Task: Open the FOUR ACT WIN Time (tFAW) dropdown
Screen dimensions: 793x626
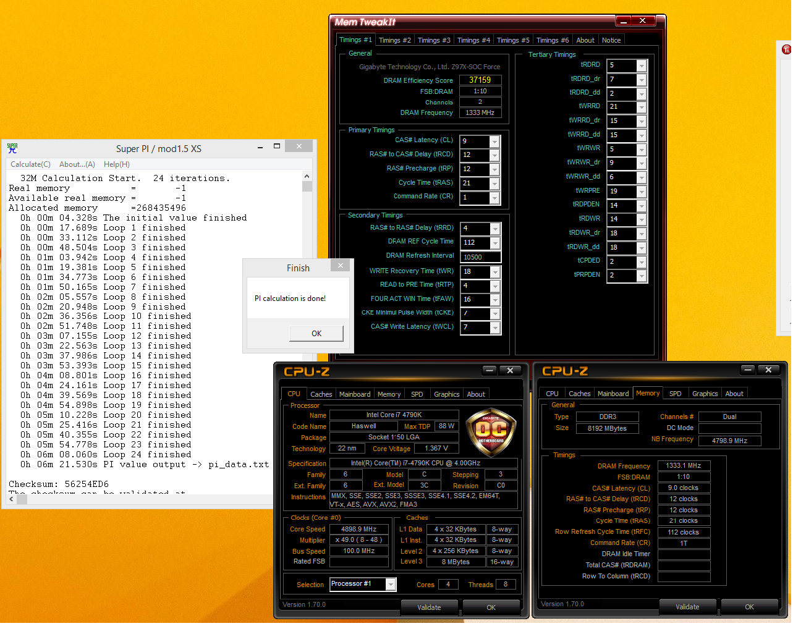Action: coord(495,300)
